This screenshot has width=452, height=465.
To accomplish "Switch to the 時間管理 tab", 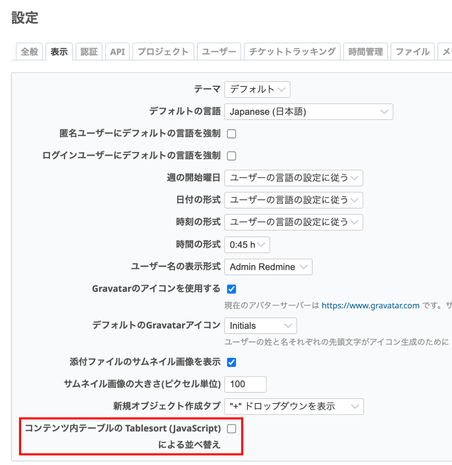I will click(365, 51).
